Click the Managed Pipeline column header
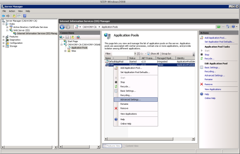 (166, 58)
